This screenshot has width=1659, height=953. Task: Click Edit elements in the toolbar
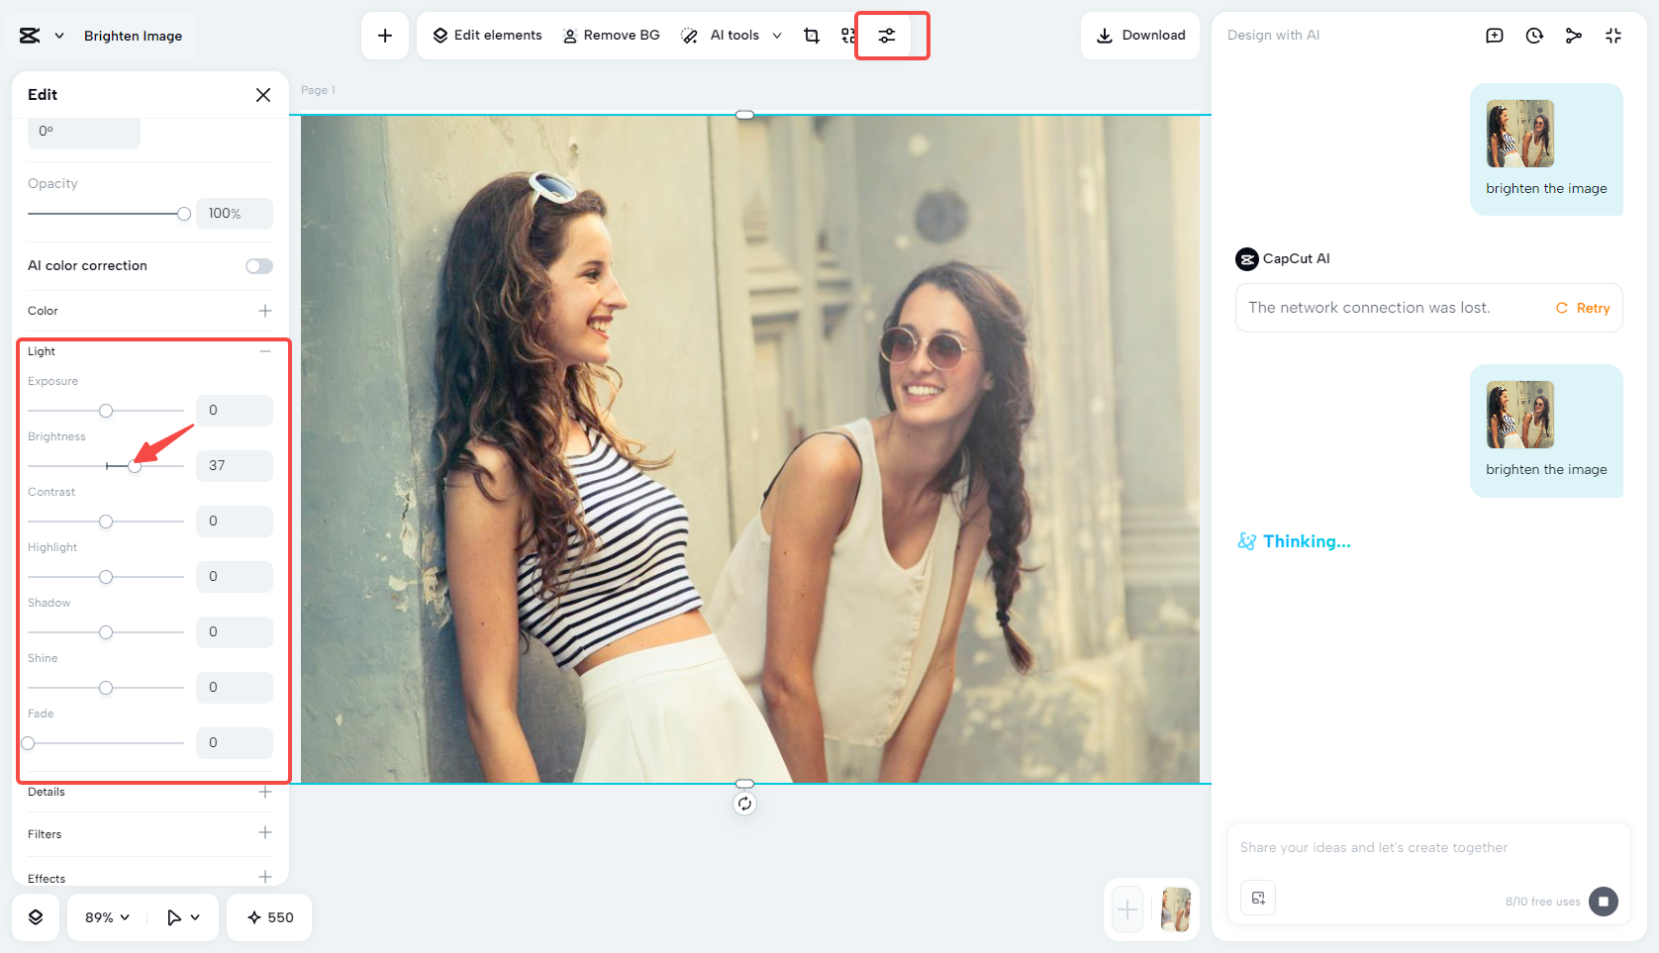(x=486, y=35)
